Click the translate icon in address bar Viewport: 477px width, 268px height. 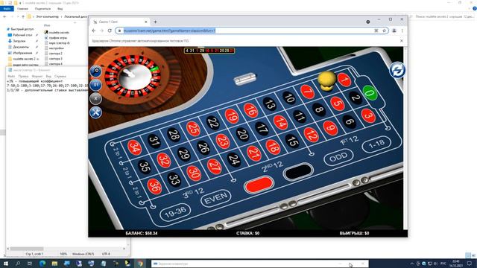(x=376, y=31)
